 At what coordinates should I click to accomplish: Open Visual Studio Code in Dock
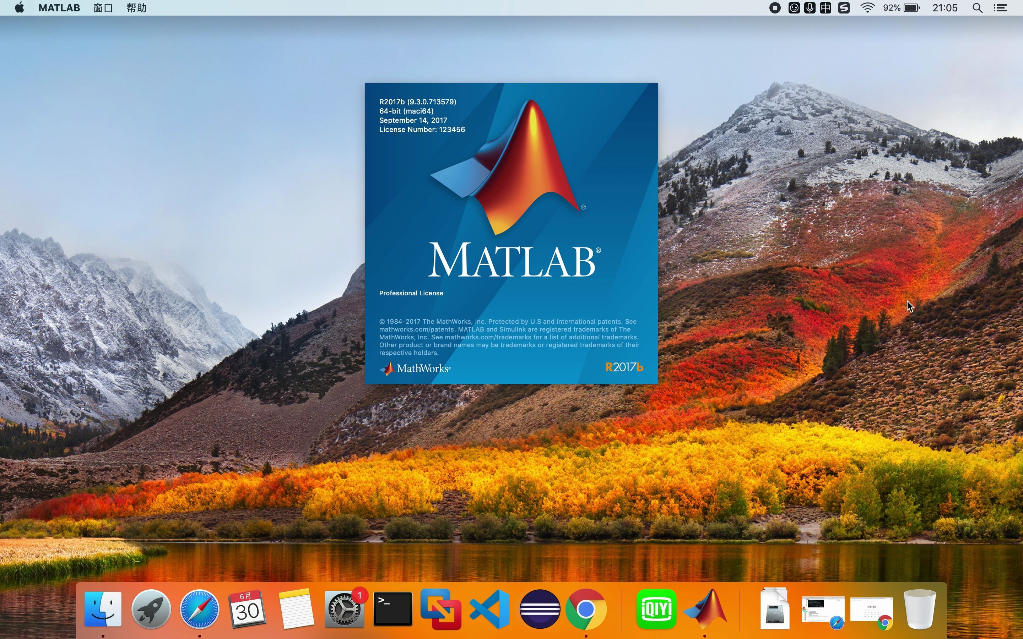coord(489,608)
